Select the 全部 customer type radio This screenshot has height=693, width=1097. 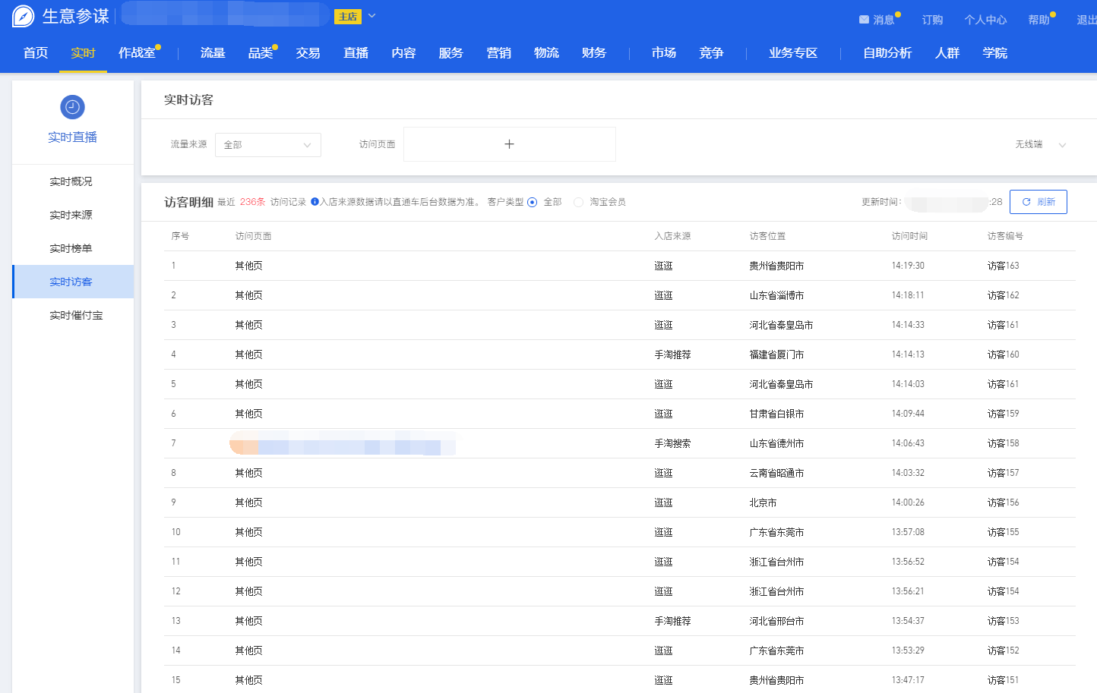tap(532, 202)
